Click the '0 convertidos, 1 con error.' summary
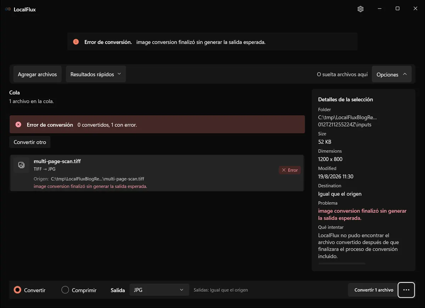 point(107,125)
